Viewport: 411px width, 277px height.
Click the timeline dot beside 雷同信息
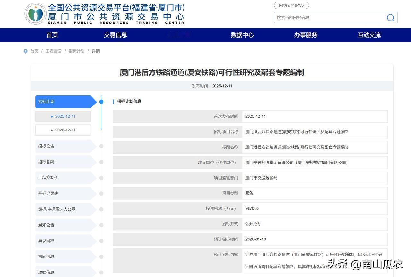coord(101,256)
